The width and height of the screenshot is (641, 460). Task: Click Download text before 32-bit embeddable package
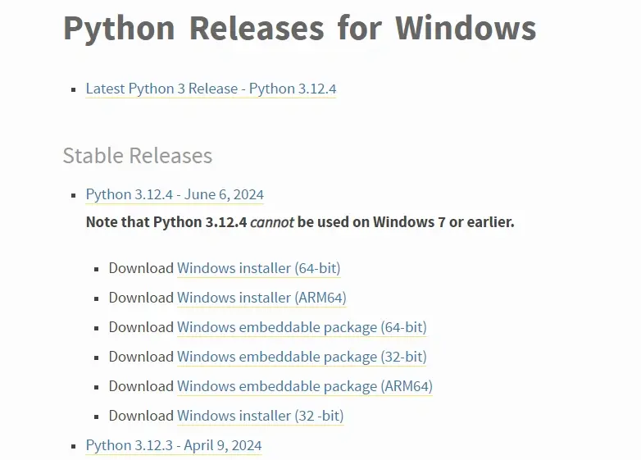point(141,357)
